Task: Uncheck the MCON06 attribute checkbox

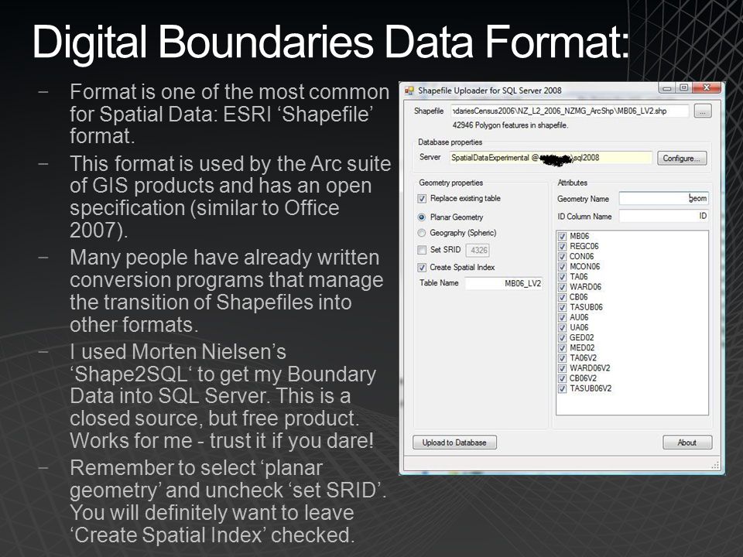Action: tap(562, 267)
